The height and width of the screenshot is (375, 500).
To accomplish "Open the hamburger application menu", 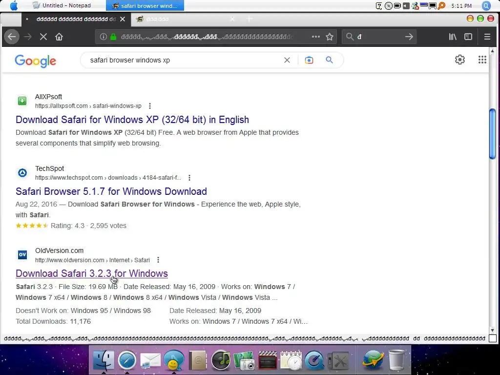I will click(487, 37).
